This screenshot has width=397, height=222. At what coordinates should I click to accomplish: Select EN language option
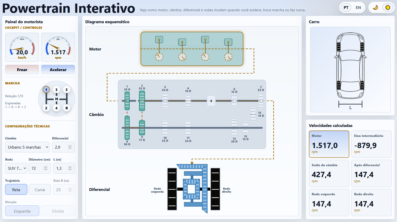point(358,7)
